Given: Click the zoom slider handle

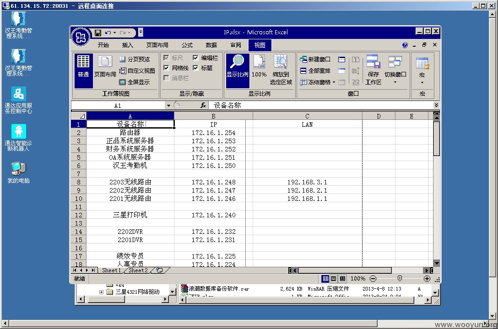Looking at the screenshot, I should click(x=400, y=279).
